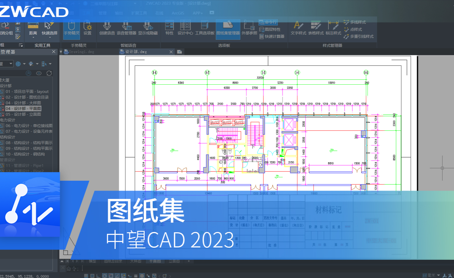Open the sheet set name combo box
The height and width of the screenshot is (278, 454).
coord(6,64)
